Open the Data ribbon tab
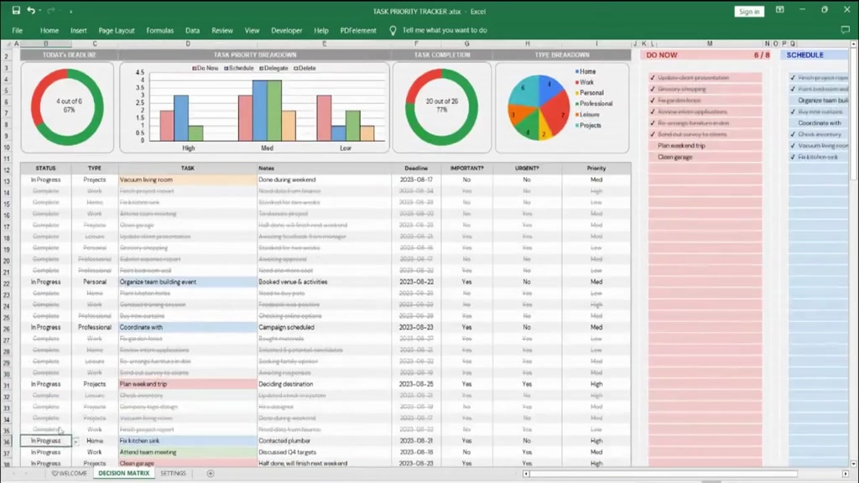This screenshot has width=859, height=483. coord(192,31)
